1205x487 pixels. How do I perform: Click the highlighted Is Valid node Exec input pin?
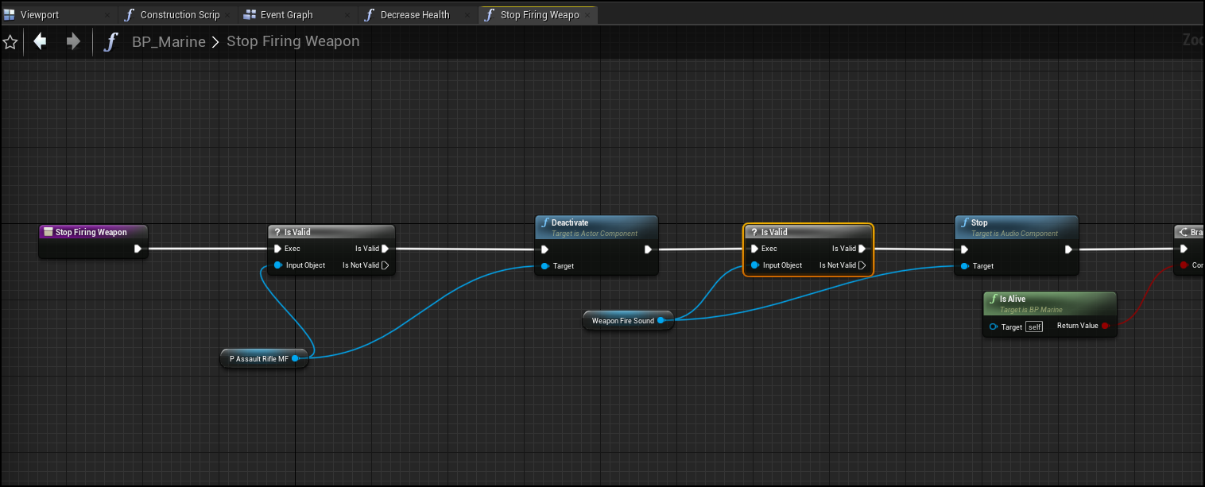(754, 249)
